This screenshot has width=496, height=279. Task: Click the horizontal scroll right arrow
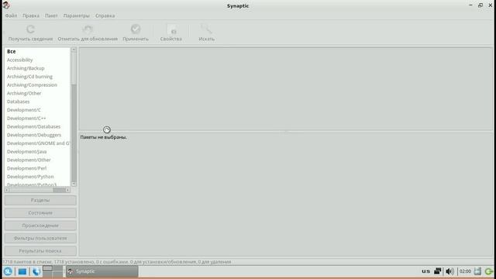pos(67,190)
